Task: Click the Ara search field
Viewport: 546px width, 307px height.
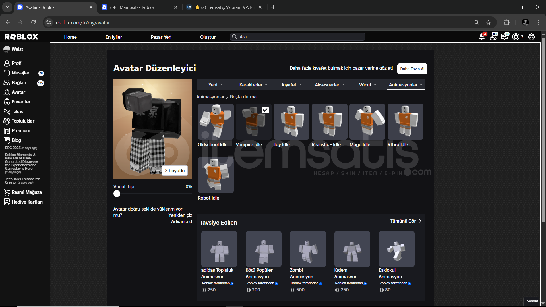Action: [x=297, y=37]
